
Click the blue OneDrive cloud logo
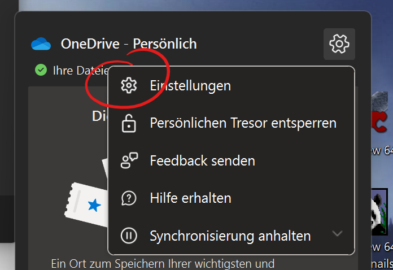coord(41,43)
